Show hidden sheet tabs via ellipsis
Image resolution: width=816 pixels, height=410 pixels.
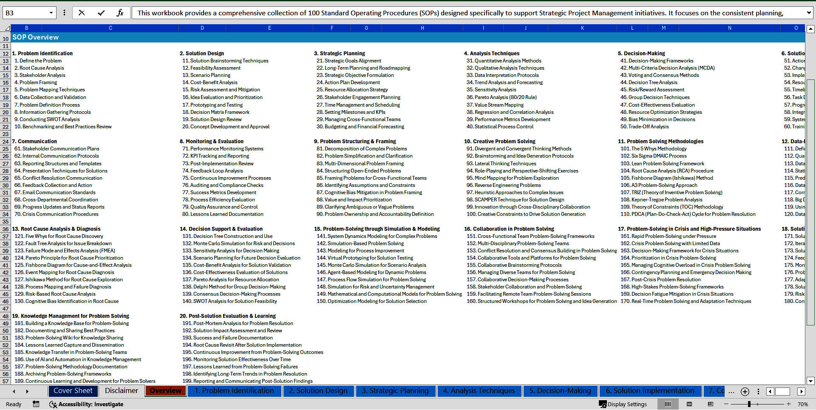731,391
